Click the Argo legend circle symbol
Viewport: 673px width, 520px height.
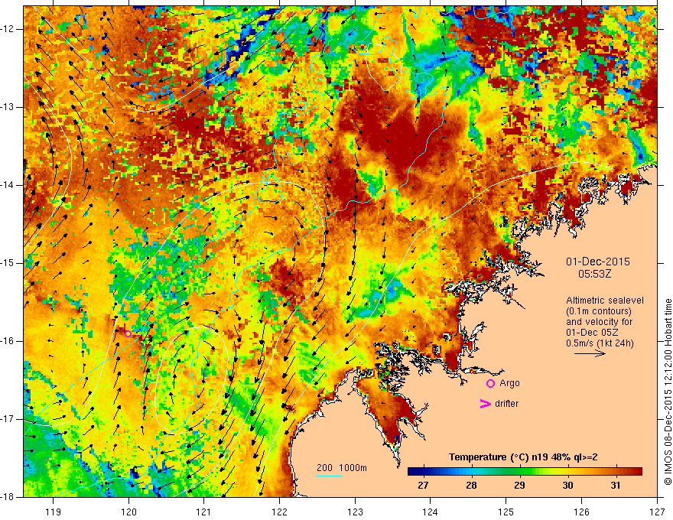point(490,384)
